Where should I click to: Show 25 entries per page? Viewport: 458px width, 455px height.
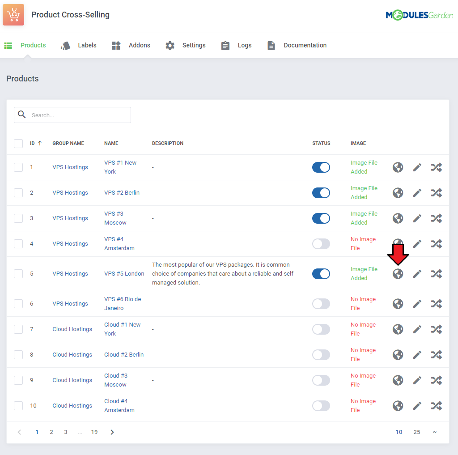tap(417, 432)
